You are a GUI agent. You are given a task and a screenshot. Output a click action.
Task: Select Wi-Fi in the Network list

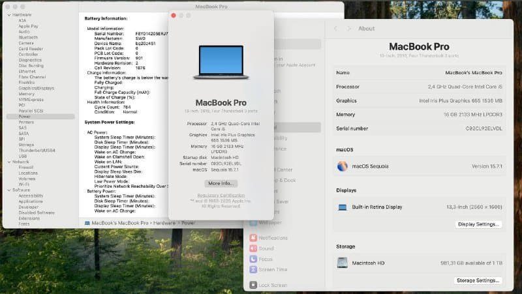click(x=24, y=184)
